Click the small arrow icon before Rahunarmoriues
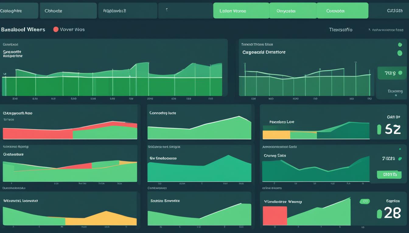Viewport: 409px width, 233px height. (x=369, y=30)
